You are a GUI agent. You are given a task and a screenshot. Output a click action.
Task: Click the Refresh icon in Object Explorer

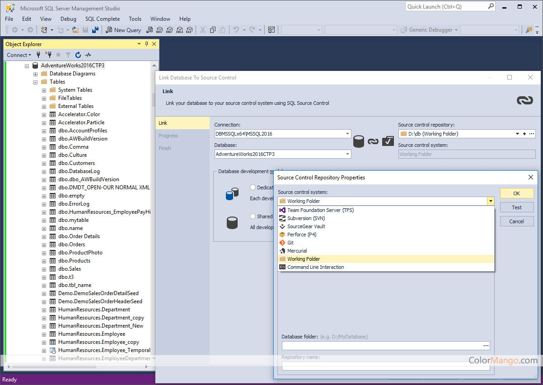[78, 55]
